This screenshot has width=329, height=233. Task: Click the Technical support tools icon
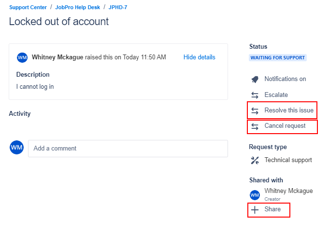tap(255, 160)
